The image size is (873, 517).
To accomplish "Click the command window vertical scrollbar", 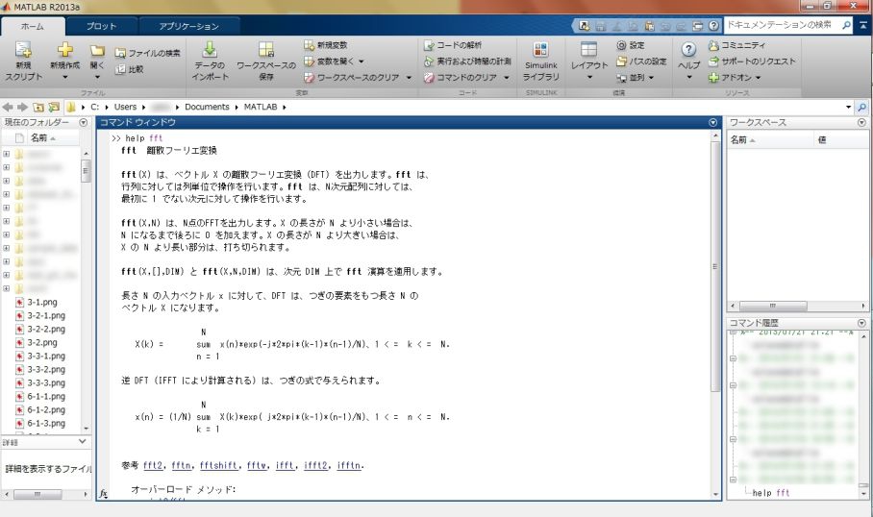I will (x=715, y=267).
